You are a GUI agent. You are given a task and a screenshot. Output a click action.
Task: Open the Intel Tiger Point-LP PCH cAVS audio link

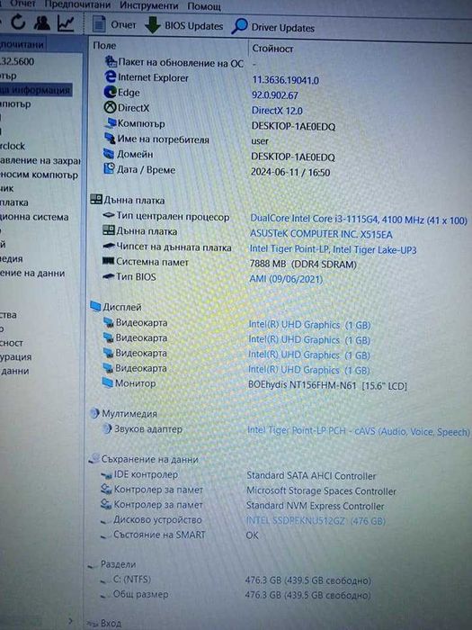(359, 431)
